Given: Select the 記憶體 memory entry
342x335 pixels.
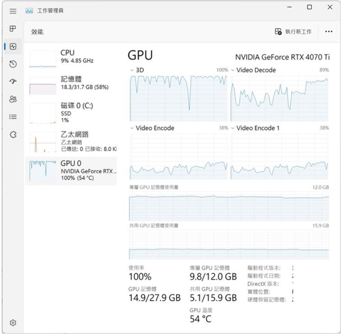Looking at the screenshot, I should pos(71,85).
